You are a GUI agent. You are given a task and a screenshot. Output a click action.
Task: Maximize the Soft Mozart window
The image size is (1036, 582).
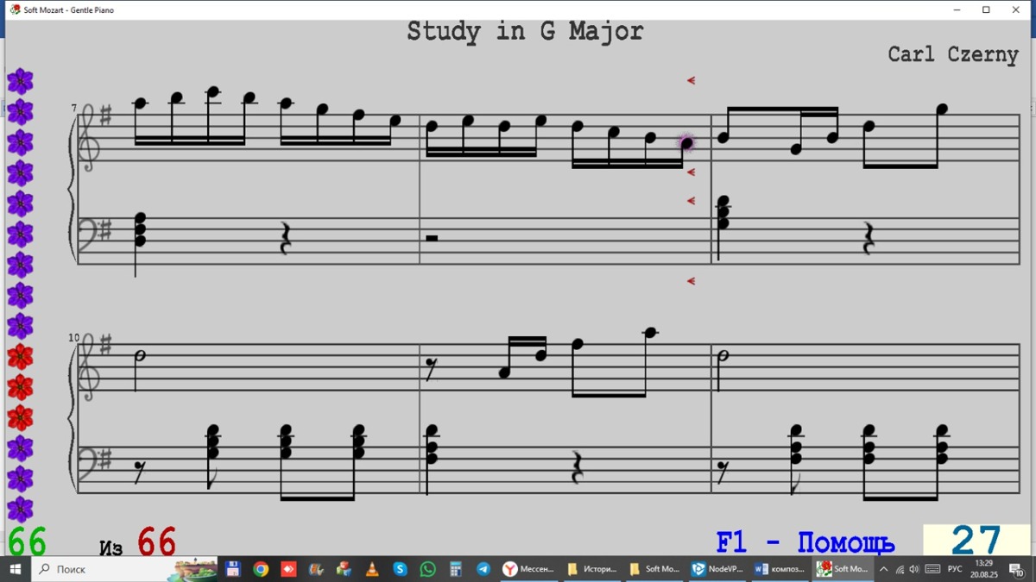tap(986, 9)
